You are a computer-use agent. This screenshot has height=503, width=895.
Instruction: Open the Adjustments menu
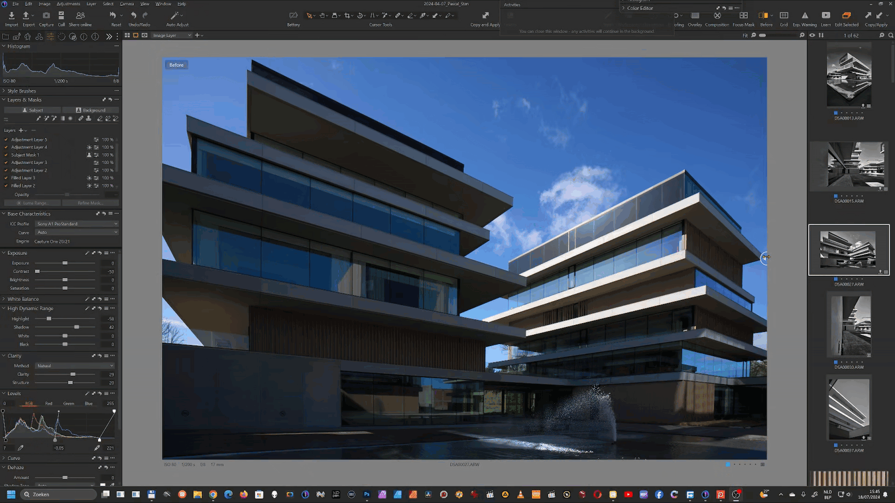pos(68,3)
